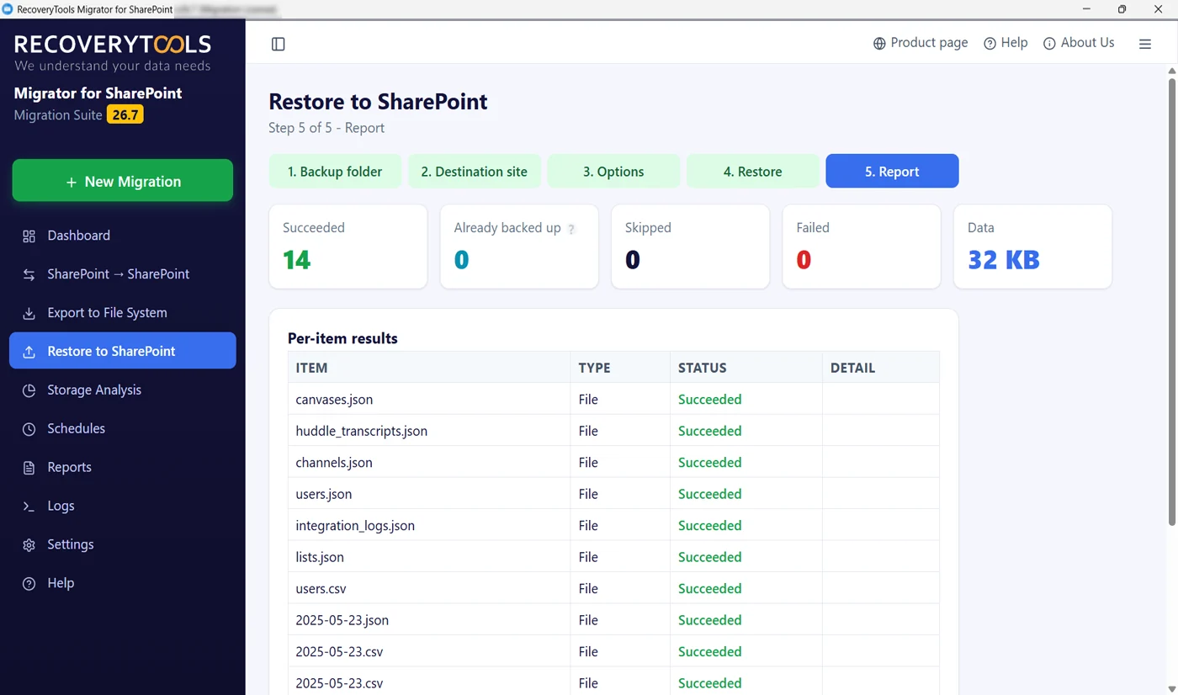Viewport: 1178px width, 695px height.
Task: Click the SharePoint → SharePoint arrows icon
Action: click(29, 275)
